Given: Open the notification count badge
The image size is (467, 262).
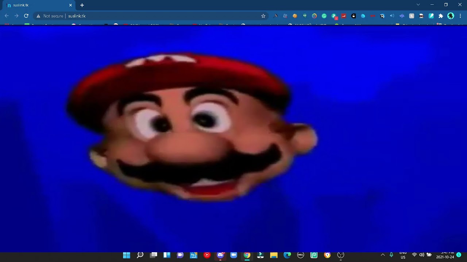Looking at the screenshot, I should [x=459, y=255].
